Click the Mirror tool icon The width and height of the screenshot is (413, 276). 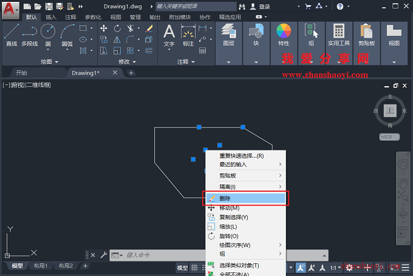(x=117, y=39)
